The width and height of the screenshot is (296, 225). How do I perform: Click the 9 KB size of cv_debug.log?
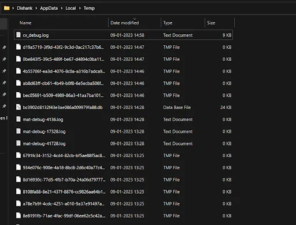point(227,35)
